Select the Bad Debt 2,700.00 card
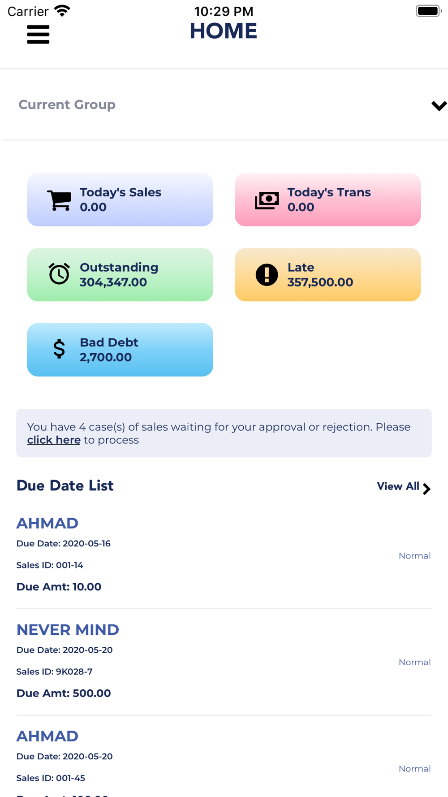448x797 pixels. (120, 350)
